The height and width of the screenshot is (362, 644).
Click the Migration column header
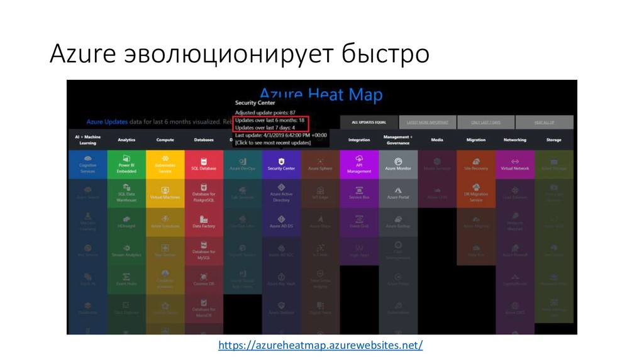476,140
